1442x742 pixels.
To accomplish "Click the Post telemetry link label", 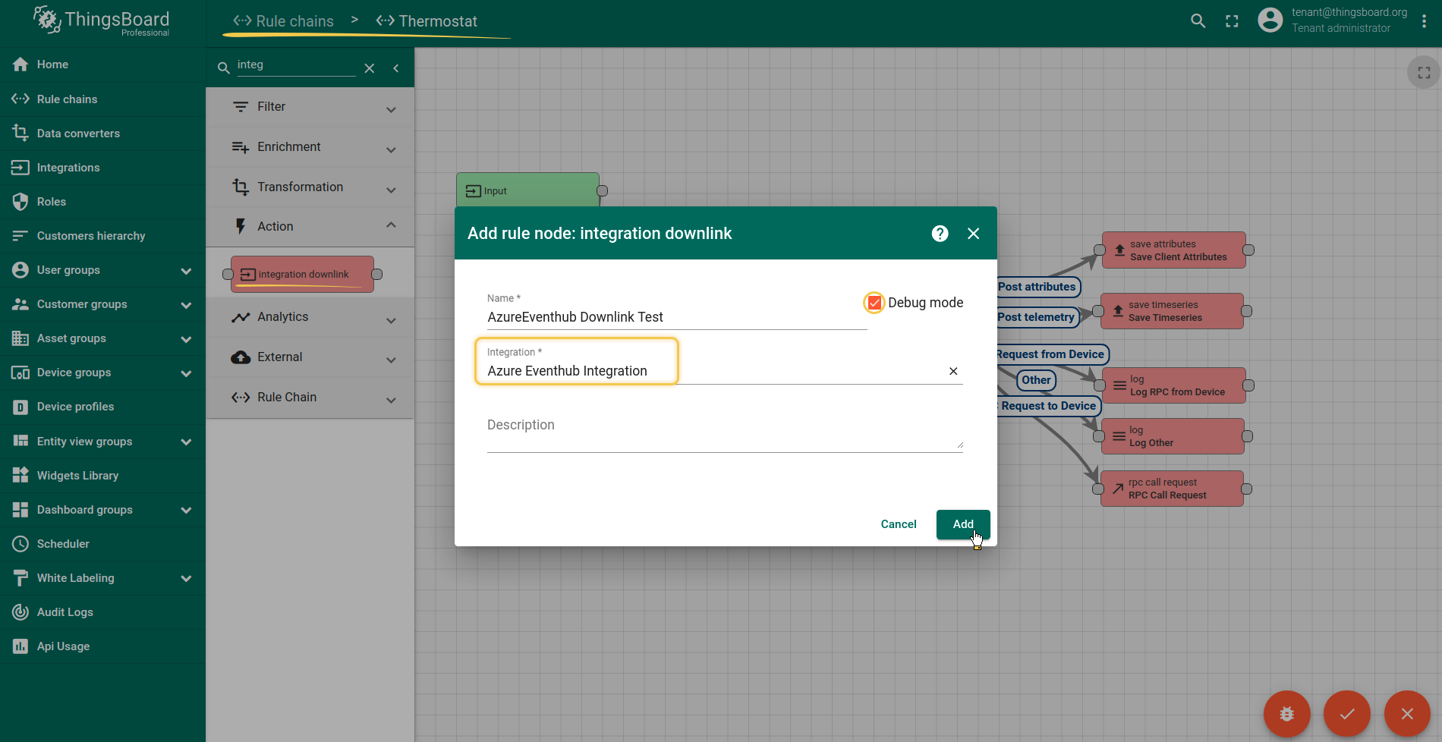I will click(1037, 317).
